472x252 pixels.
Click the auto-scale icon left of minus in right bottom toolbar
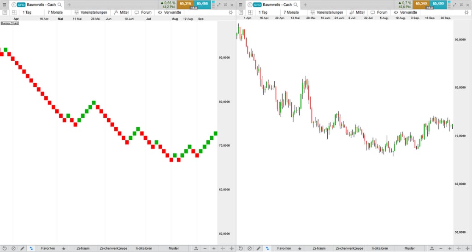coord(432,248)
